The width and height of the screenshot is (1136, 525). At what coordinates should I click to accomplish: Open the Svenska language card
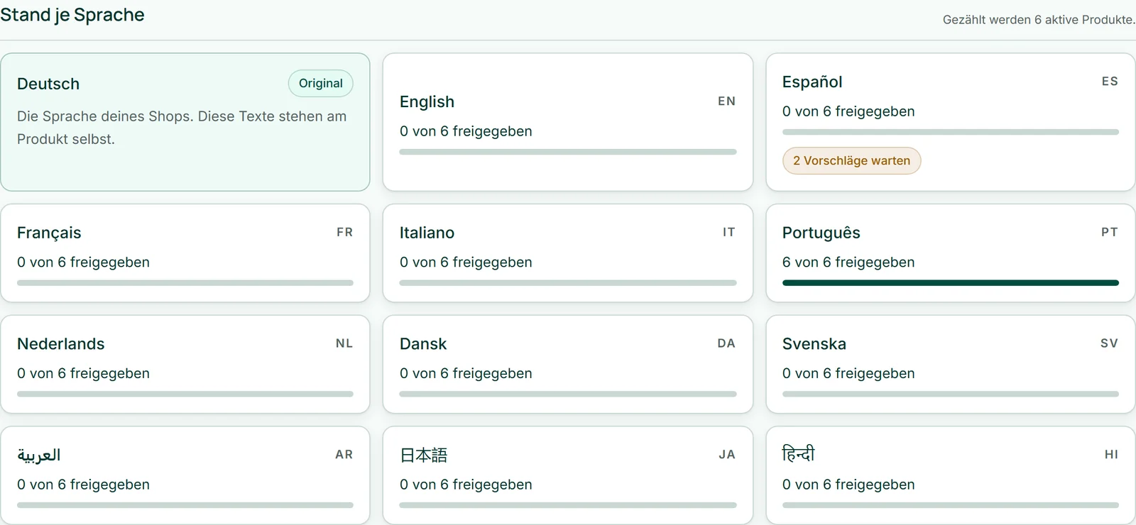[951, 364]
